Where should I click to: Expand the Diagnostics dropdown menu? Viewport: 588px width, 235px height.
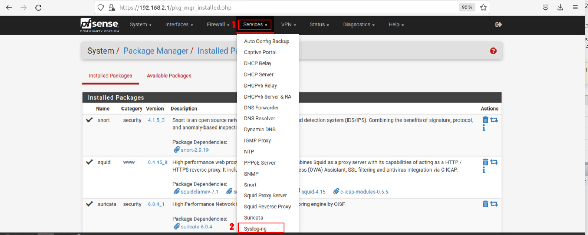click(359, 24)
